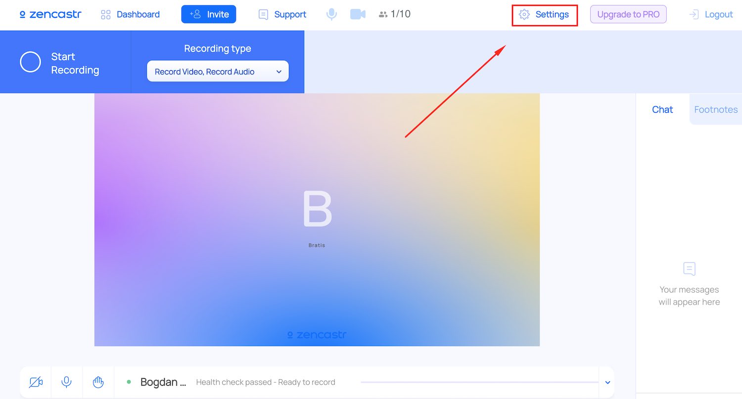Click the microphone icon in top bar

point(331,14)
